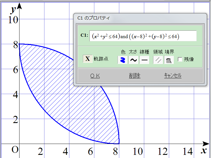Click the y-axis label at the top
This screenshot has height=158, width=211.
click(13, 9)
